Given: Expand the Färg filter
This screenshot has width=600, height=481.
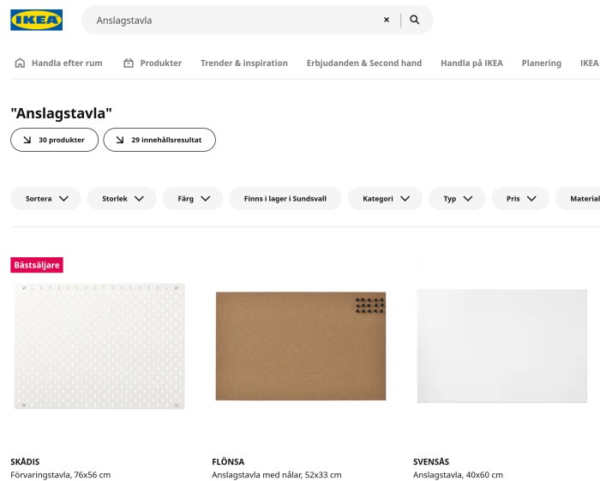Looking at the screenshot, I should click(x=193, y=199).
